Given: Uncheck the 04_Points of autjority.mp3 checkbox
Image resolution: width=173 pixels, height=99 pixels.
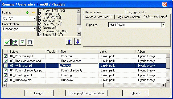Looking at the screenshot, I should point(6,70).
